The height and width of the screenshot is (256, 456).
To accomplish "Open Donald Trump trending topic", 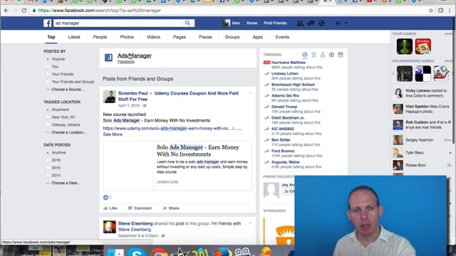I will point(284,107).
